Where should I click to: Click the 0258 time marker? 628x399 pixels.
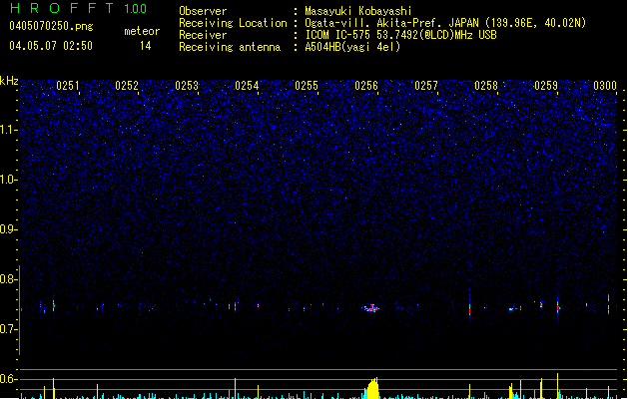[x=486, y=86]
